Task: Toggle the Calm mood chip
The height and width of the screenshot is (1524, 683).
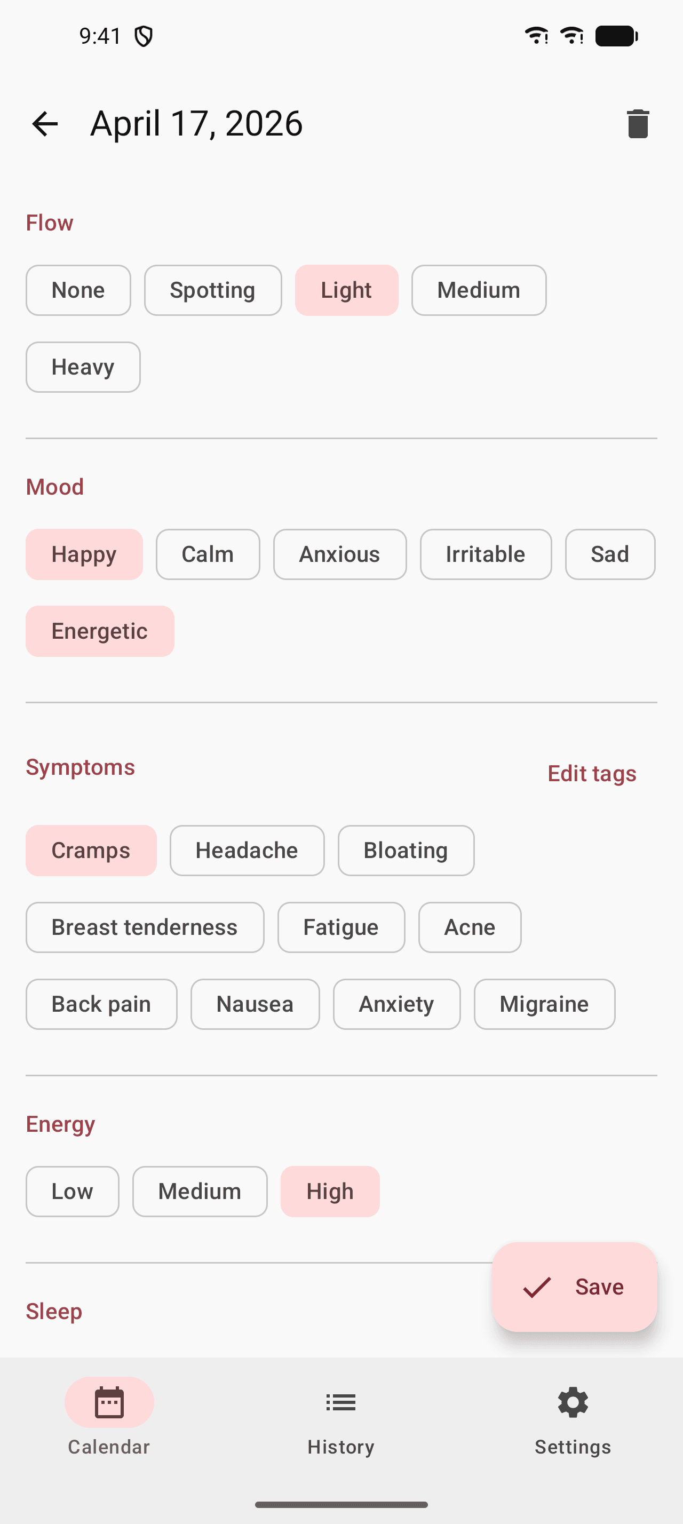Action: pyautogui.click(x=208, y=554)
